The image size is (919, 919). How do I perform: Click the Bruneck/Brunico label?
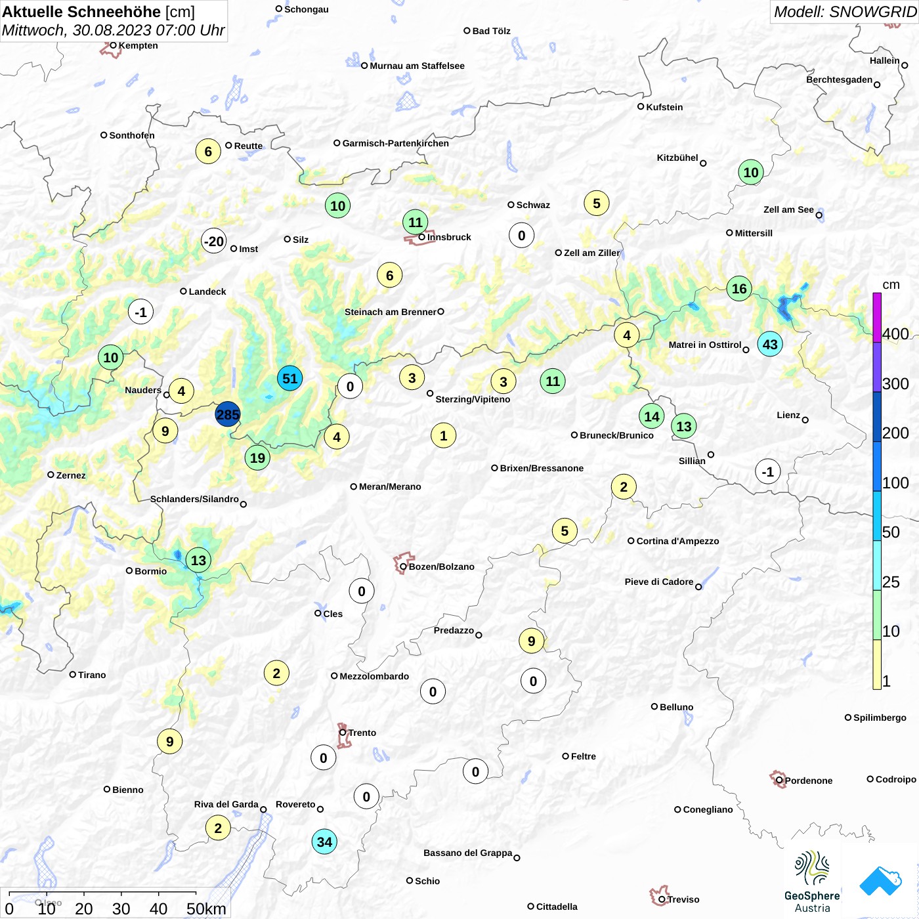(x=616, y=435)
